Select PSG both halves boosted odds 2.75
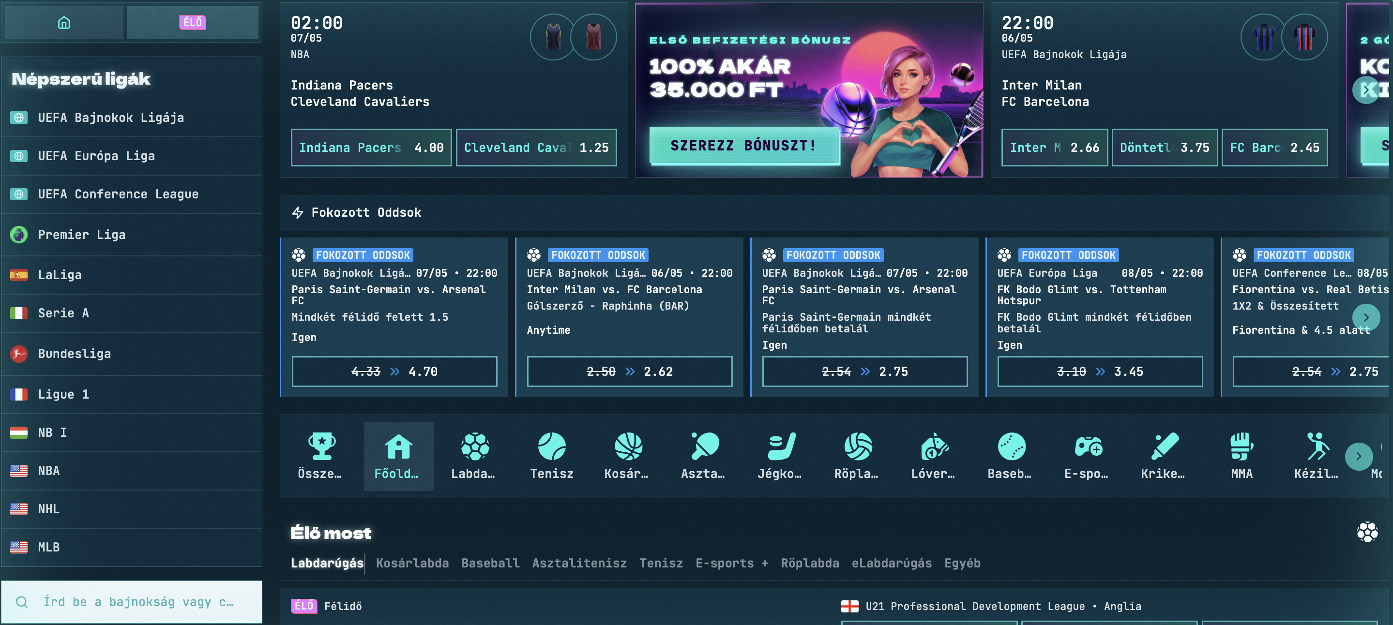1393x625 pixels. pos(864,372)
